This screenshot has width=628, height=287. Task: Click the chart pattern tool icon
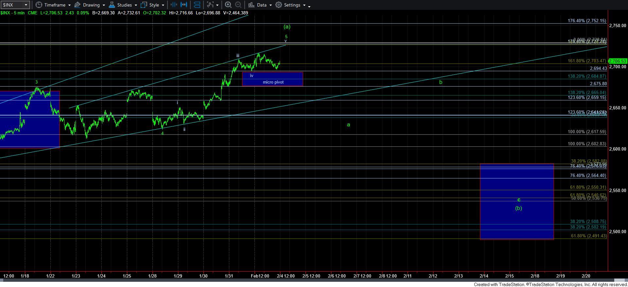(x=210, y=5)
